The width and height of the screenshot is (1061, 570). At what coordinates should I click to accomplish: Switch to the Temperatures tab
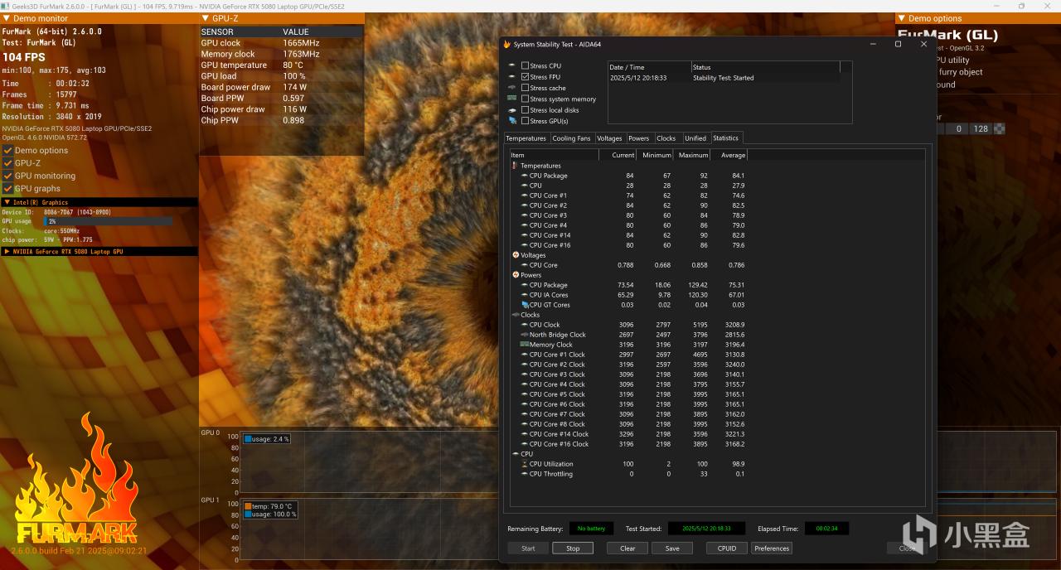pyautogui.click(x=526, y=138)
